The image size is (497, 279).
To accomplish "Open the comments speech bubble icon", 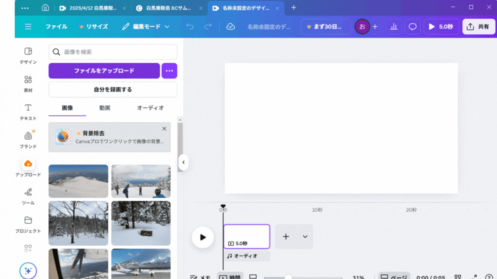I will point(412,27).
